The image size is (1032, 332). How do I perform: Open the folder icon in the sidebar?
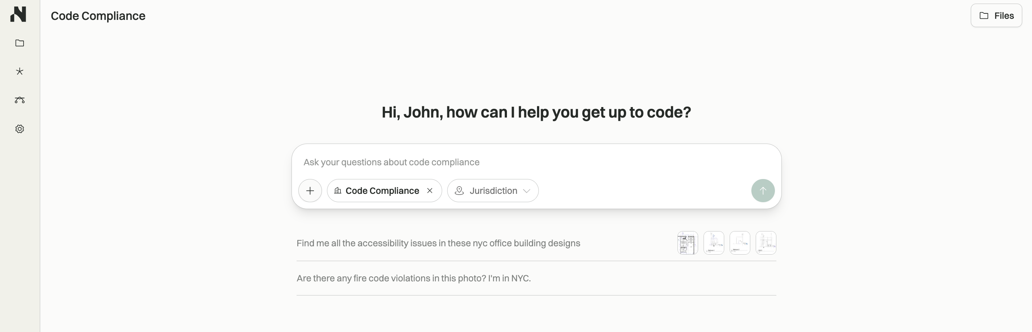[x=19, y=43]
